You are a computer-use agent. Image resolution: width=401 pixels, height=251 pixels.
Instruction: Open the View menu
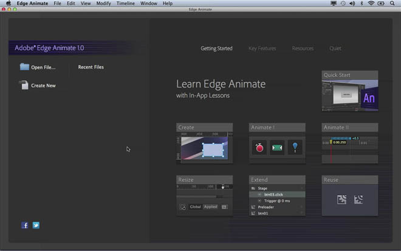[86, 3]
